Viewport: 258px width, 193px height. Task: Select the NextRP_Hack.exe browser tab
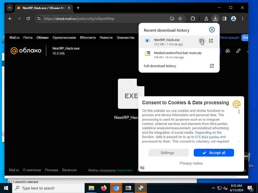click(44, 8)
